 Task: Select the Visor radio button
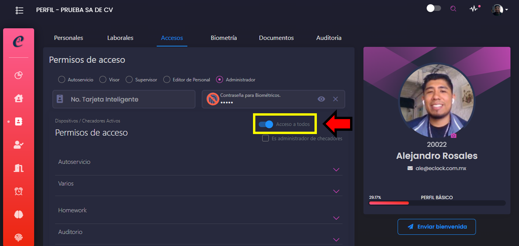103,79
